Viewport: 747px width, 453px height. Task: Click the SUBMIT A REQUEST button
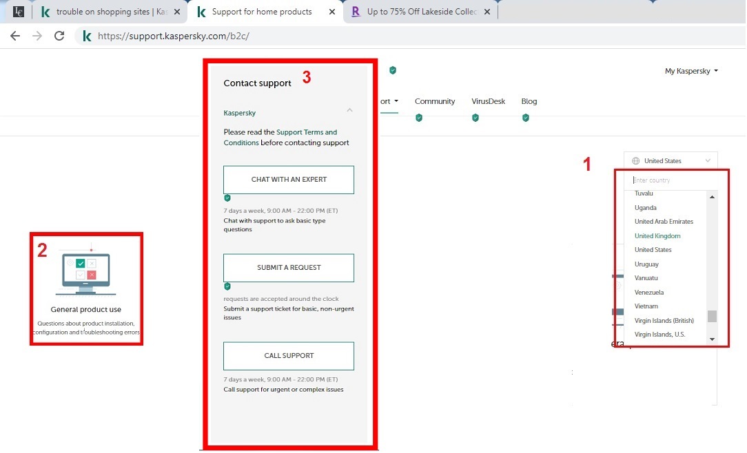tap(289, 267)
